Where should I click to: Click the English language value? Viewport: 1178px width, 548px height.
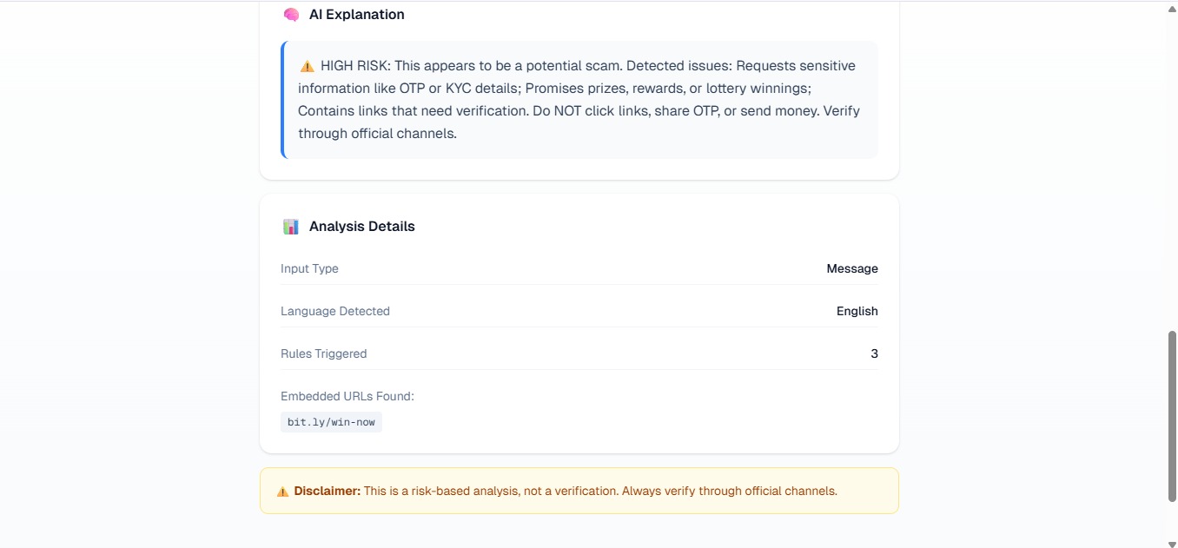click(x=857, y=311)
